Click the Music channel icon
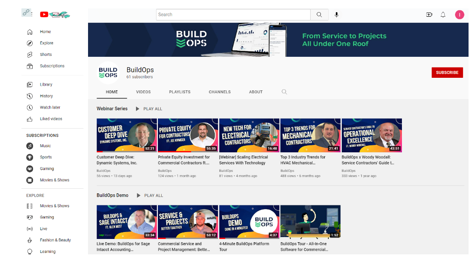 pyautogui.click(x=29, y=146)
